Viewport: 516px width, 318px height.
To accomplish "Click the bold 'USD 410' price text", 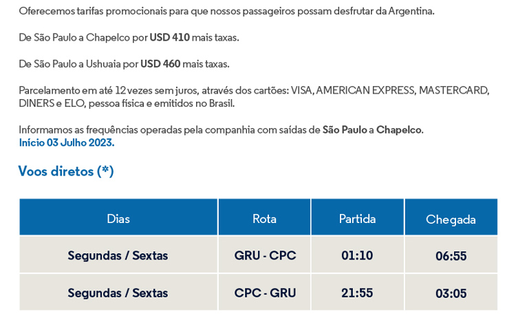I will coord(169,38).
